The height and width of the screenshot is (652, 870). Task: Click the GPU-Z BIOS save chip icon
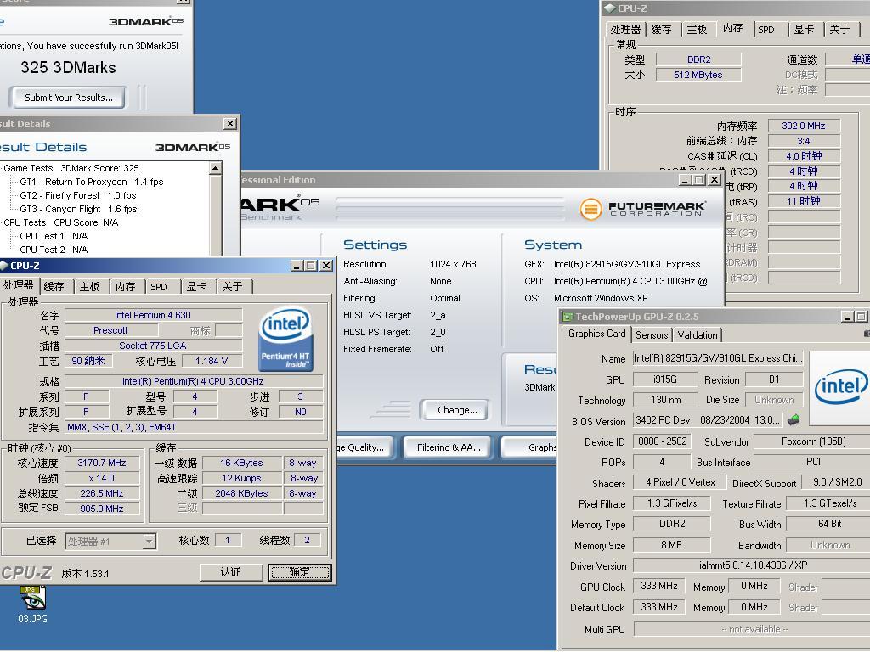[794, 419]
